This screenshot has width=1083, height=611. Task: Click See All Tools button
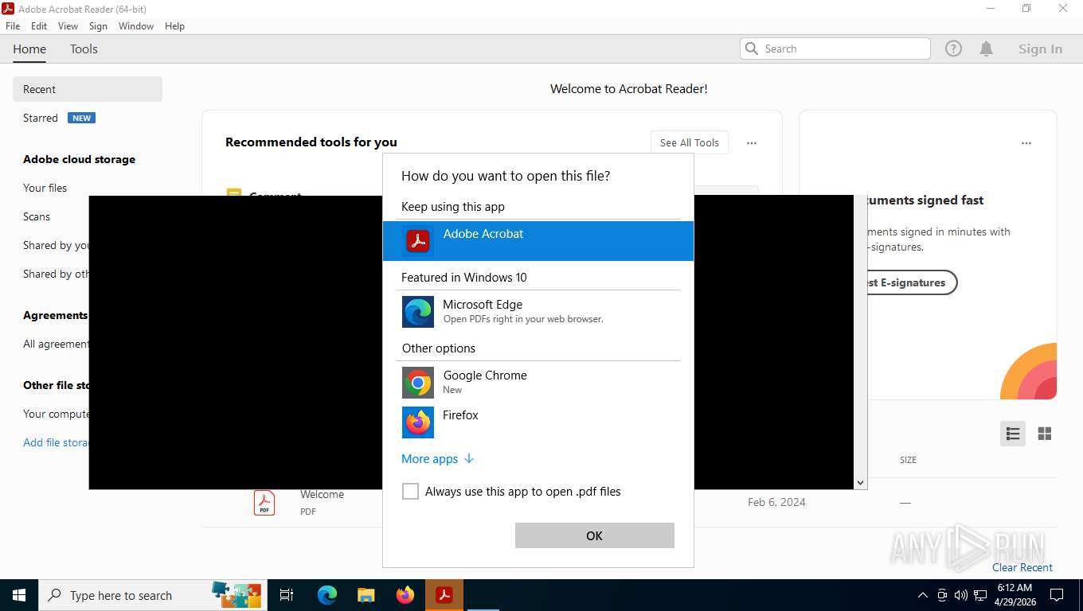coord(690,142)
